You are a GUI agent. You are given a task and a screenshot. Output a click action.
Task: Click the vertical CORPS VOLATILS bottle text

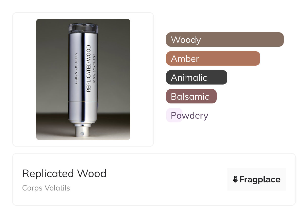(76, 68)
